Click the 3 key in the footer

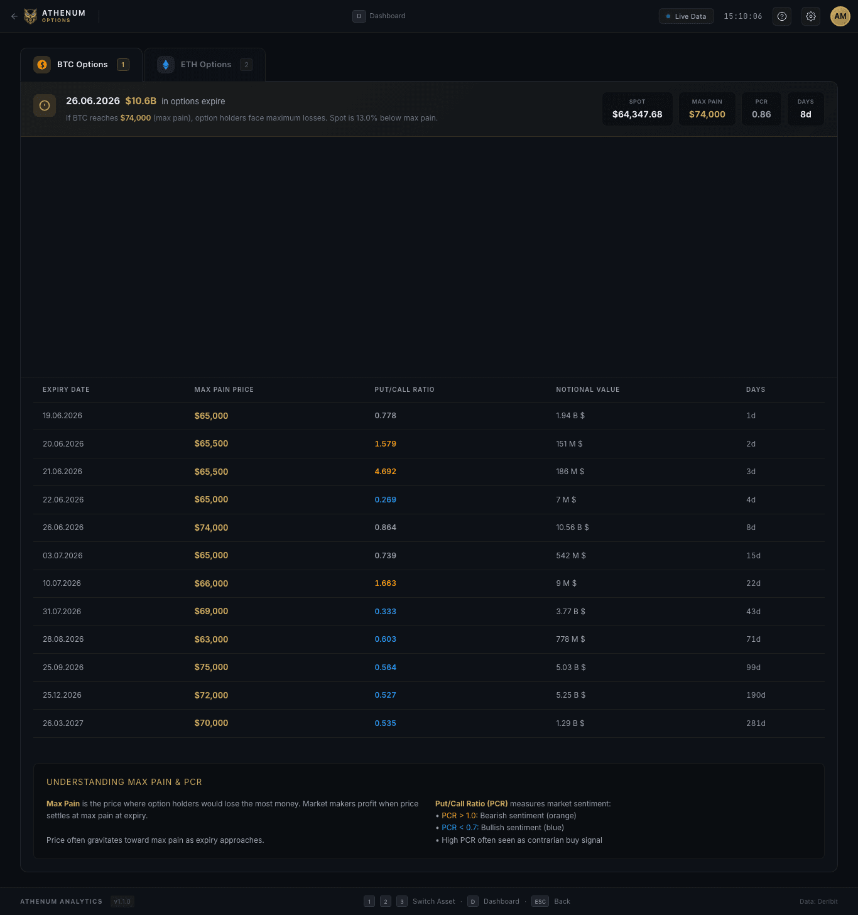tap(402, 901)
